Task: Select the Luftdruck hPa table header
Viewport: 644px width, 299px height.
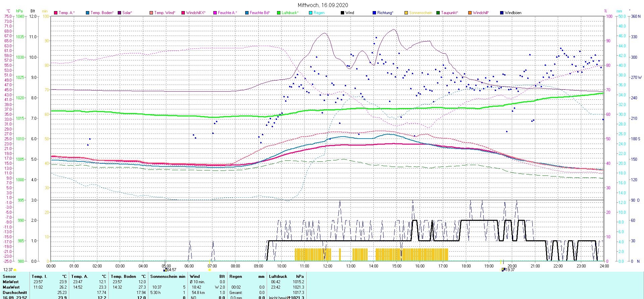Action: [x=286, y=277]
